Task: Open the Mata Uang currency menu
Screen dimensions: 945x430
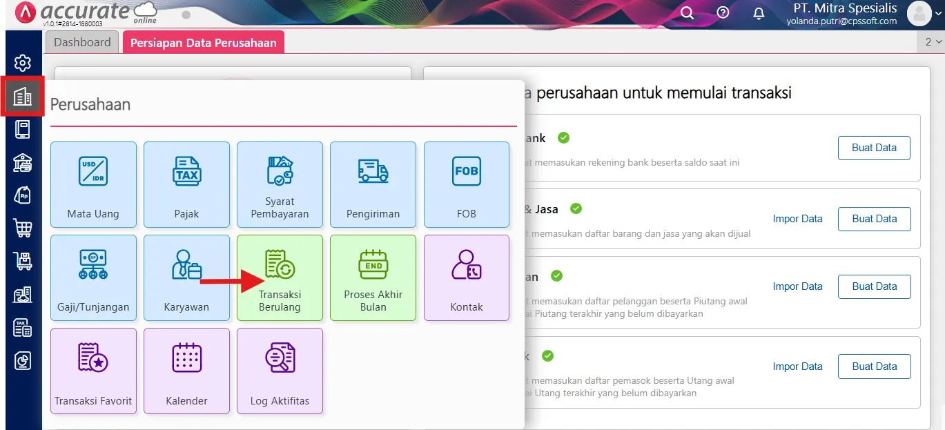Action: click(x=93, y=184)
